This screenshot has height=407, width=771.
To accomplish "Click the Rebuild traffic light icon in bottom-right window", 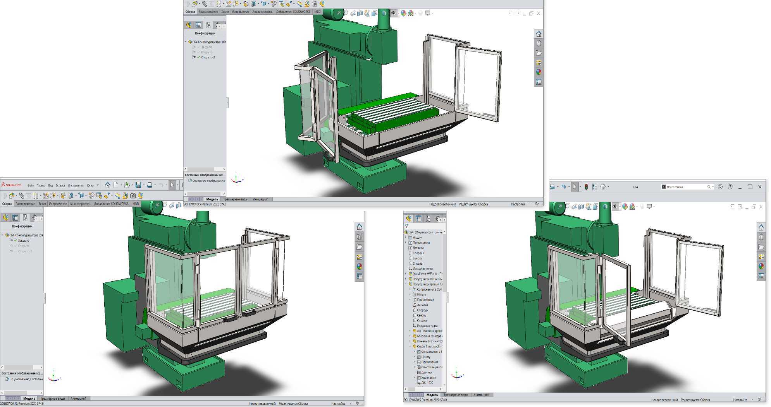I will (586, 187).
